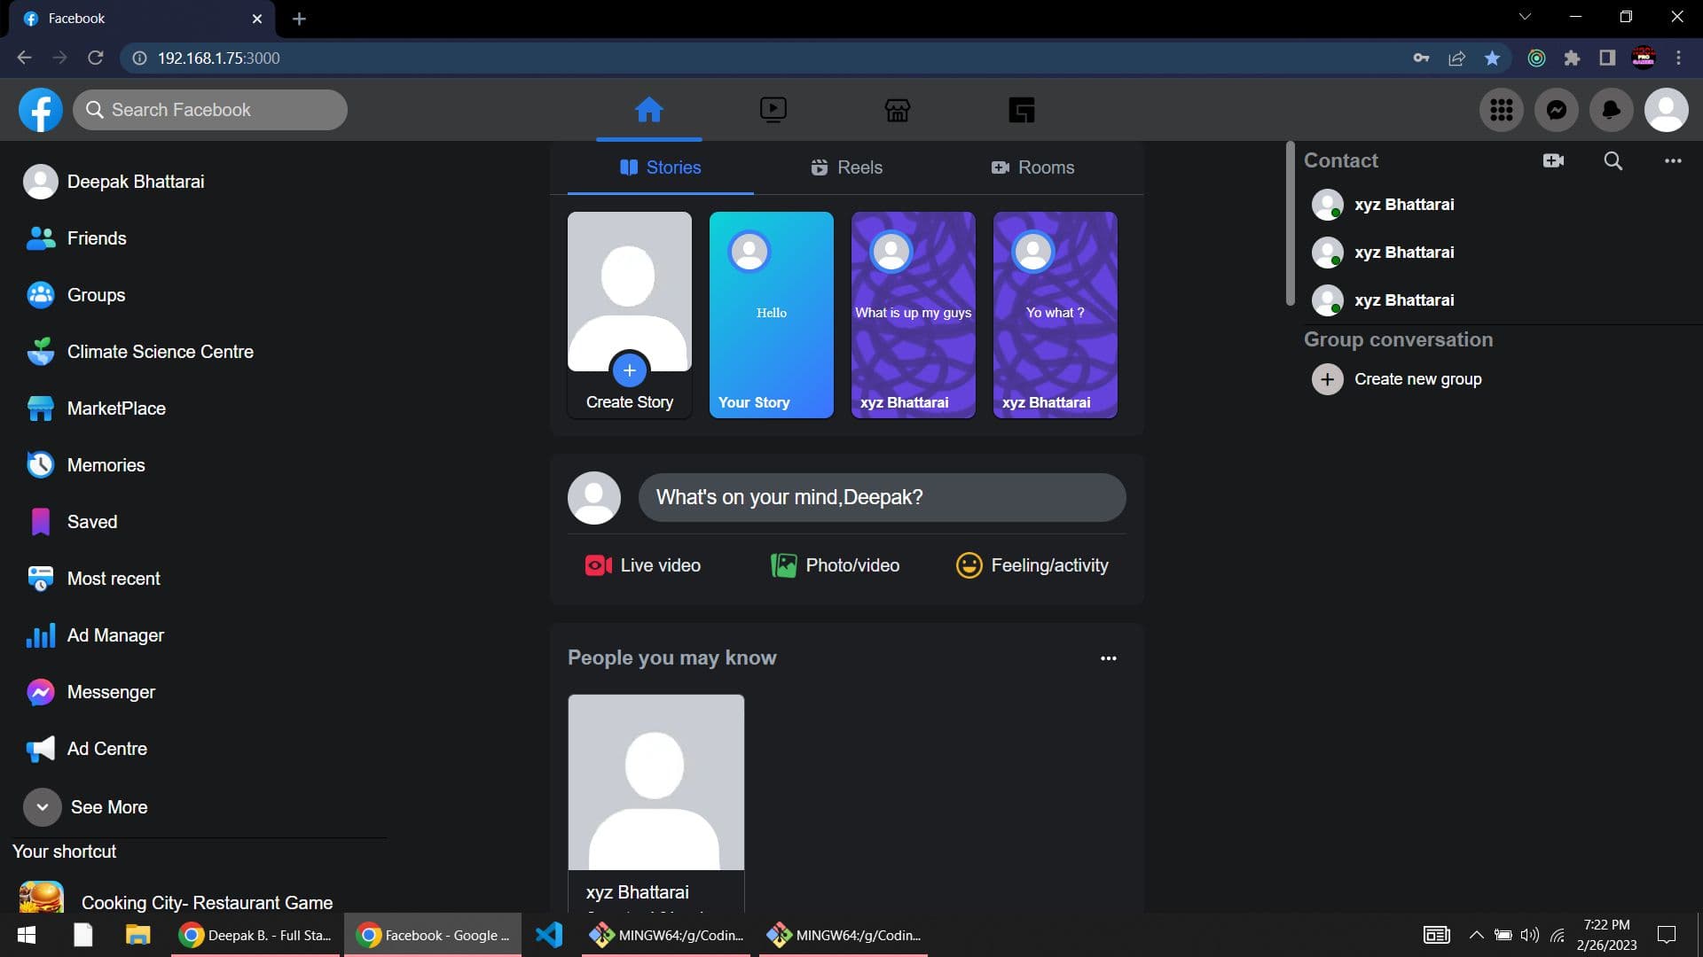Screen dimensions: 1703x957
Task: Expand See More in sidebar
Action: click(x=86, y=807)
